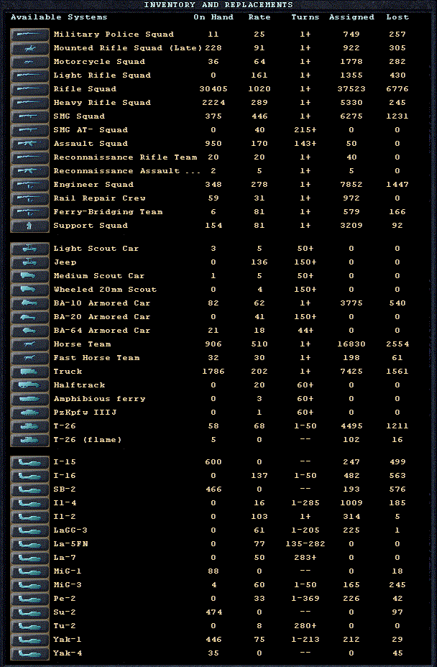Select the Amphibious ferry icon
Screen dimensions: 437x667
29,399
